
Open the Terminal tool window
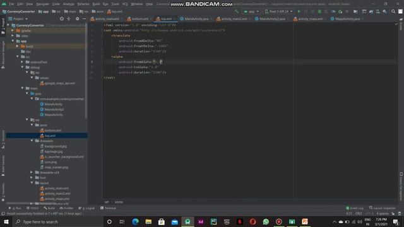coord(108,208)
